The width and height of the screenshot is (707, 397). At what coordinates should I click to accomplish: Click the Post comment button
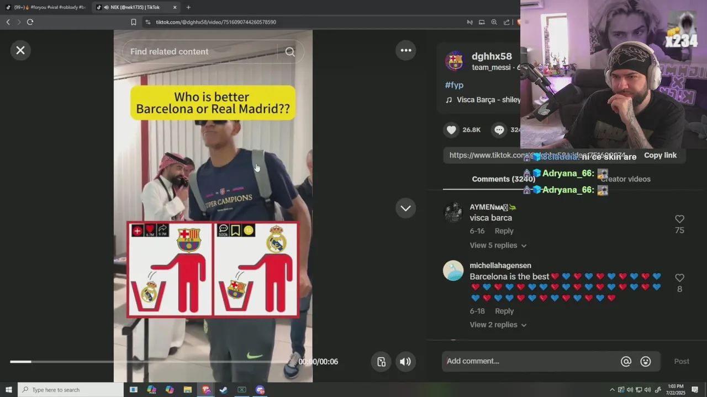[682, 361]
